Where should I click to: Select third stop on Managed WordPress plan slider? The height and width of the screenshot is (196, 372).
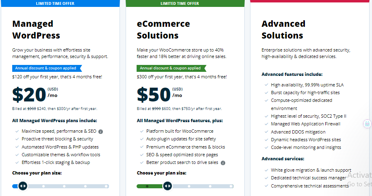pos(64,186)
